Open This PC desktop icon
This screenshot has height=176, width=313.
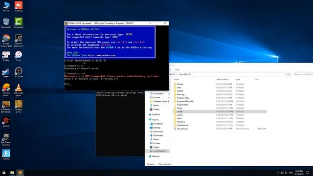tap(6, 7)
